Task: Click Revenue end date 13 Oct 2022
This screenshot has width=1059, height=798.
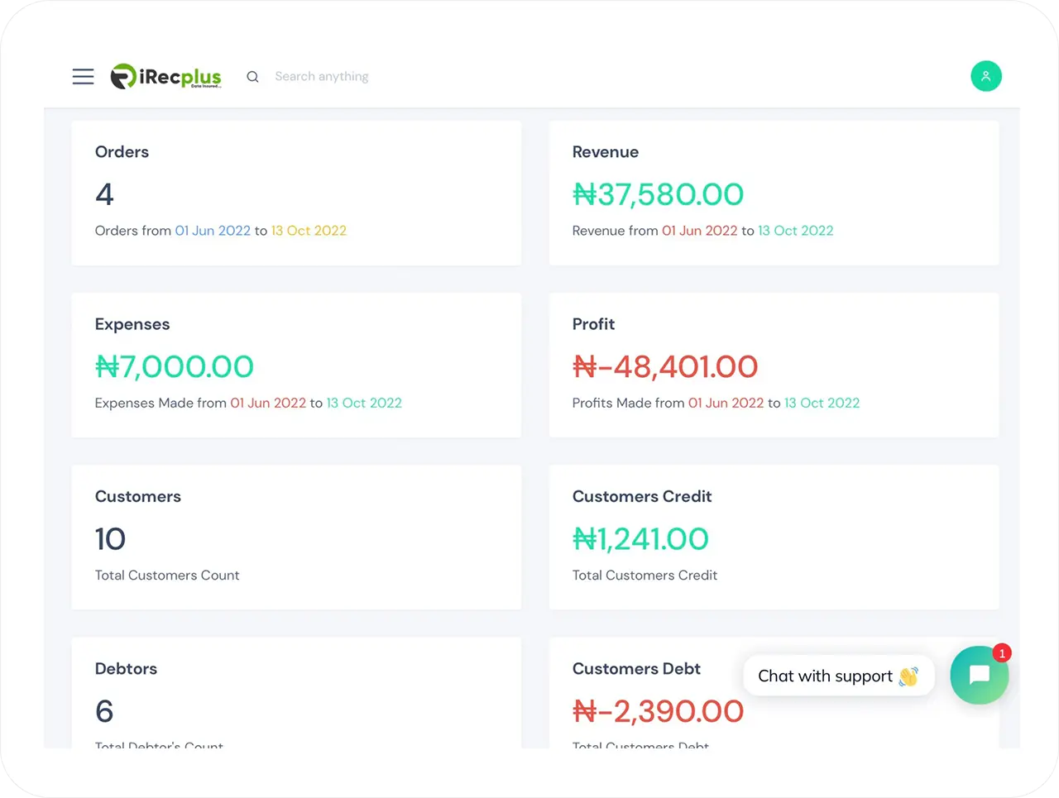Action: pyautogui.click(x=796, y=231)
